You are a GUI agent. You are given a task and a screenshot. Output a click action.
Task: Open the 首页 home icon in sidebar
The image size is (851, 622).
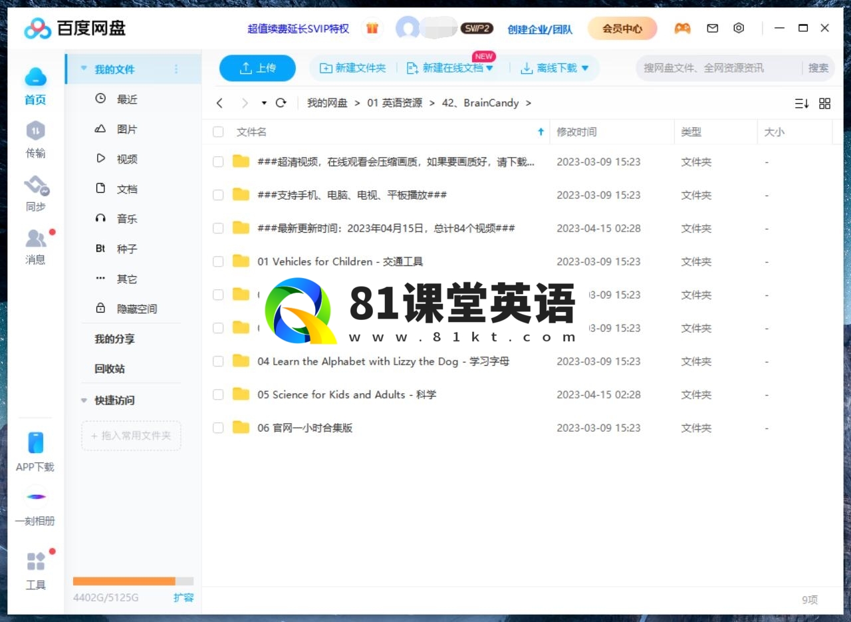(35, 78)
